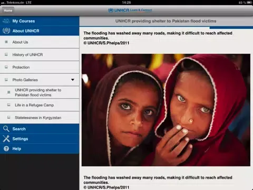The width and height of the screenshot is (253, 190).
Task: Click the magnifying glass Search icon
Action: pyautogui.click(x=6, y=129)
